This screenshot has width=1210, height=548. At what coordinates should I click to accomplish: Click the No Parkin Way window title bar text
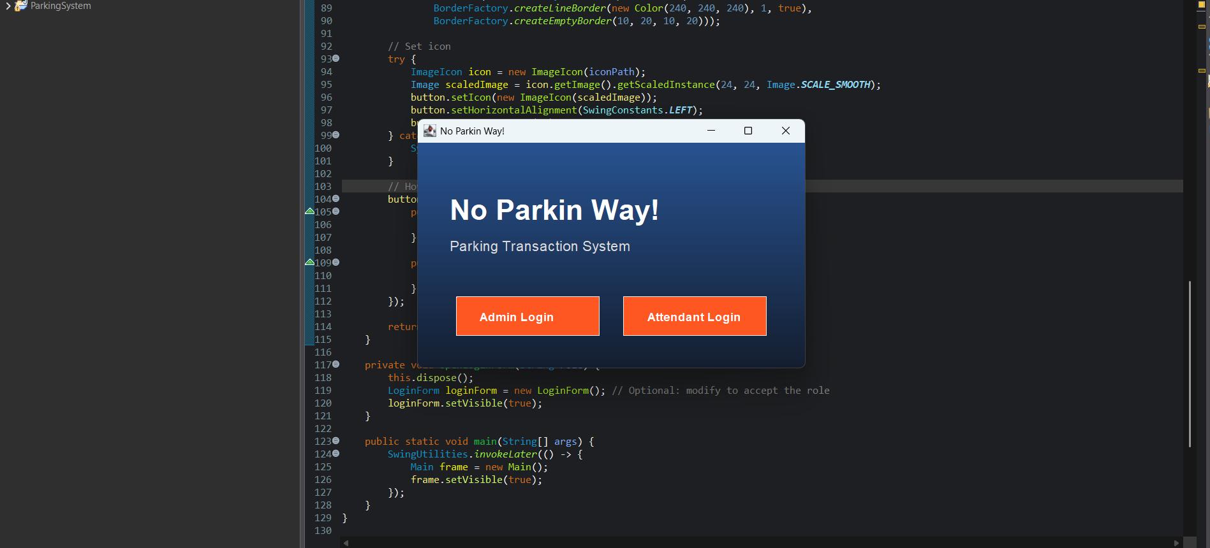point(472,131)
